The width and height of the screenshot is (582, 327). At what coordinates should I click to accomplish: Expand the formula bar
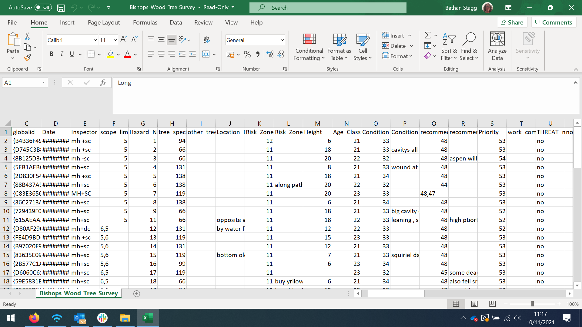point(575,82)
